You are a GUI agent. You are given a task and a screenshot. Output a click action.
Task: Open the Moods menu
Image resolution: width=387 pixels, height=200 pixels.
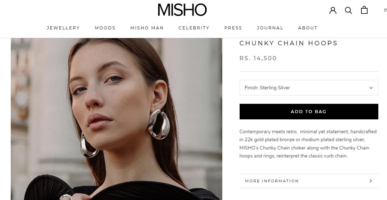click(x=105, y=28)
